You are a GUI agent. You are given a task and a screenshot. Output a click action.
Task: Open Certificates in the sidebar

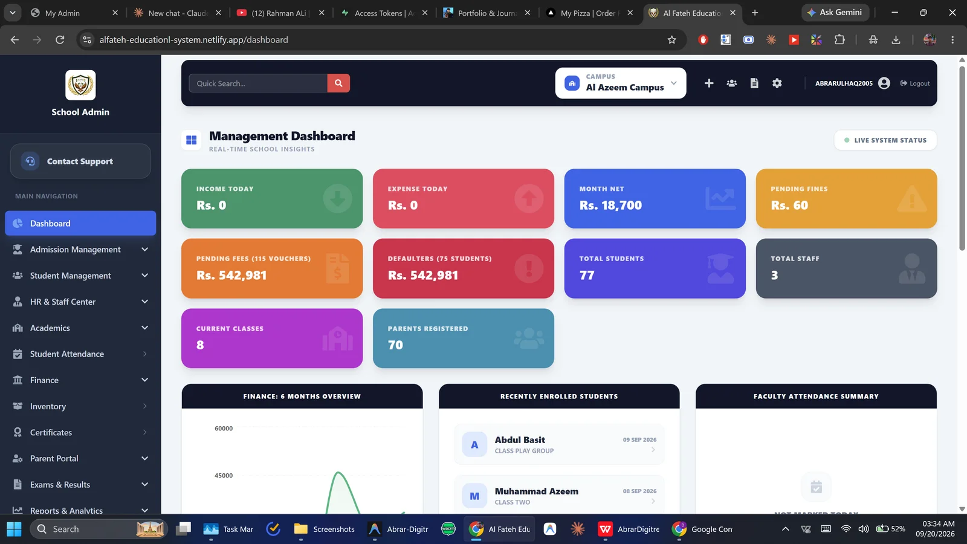pos(80,433)
